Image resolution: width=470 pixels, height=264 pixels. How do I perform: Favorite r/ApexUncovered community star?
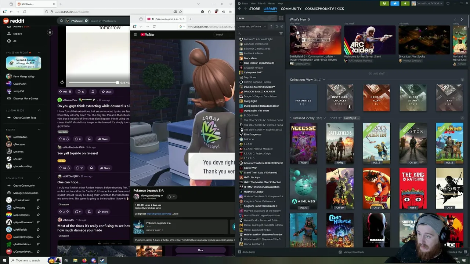tap(38, 222)
